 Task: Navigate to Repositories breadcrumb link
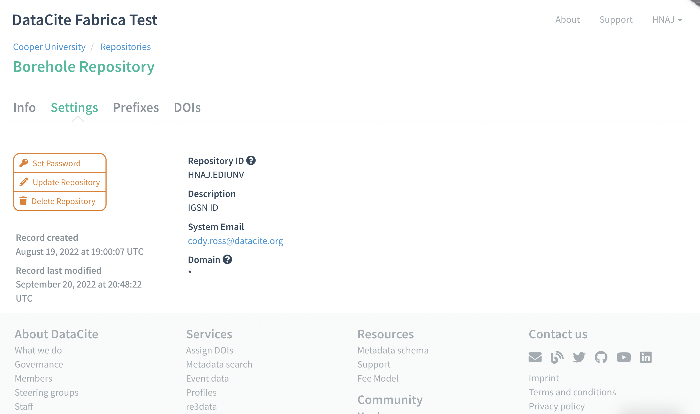(126, 47)
